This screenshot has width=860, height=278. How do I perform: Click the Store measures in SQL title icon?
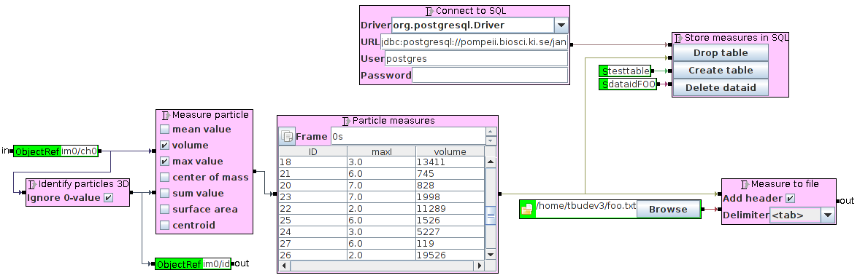pyautogui.click(x=678, y=39)
